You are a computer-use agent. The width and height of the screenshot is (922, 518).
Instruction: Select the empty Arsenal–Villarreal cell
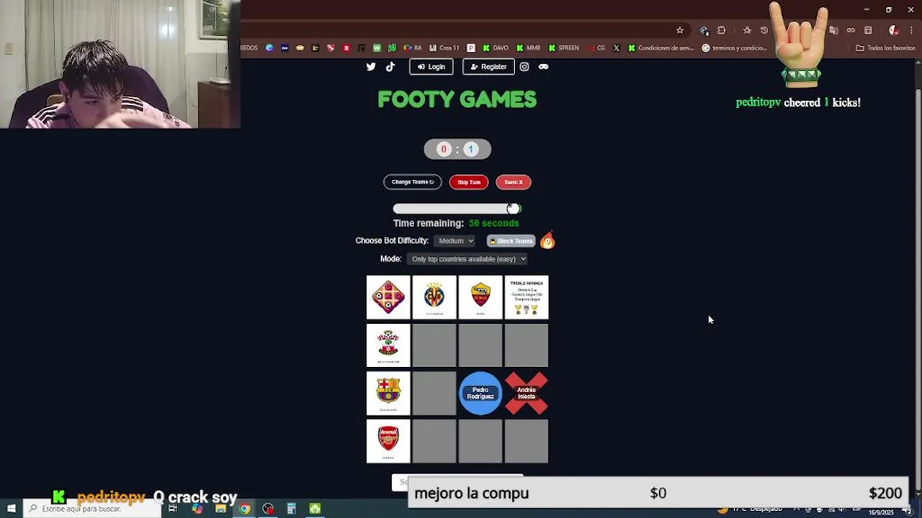pos(434,441)
